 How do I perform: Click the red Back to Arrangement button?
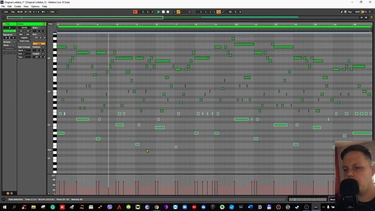(x=135, y=12)
